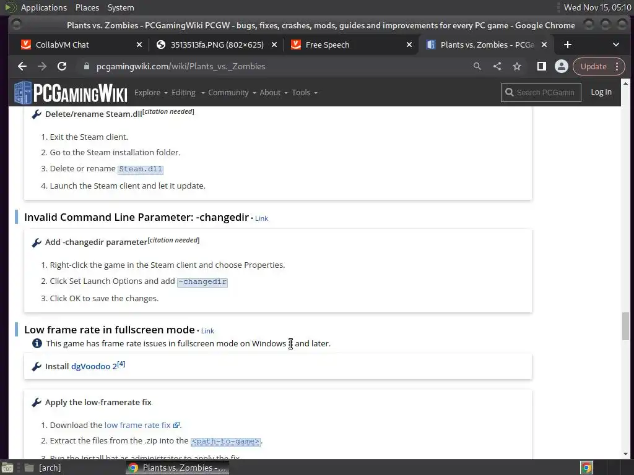Image resolution: width=634 pixels, height=475 pixels.
Task: Select text 'Exit the Steam client.'
Action: pos(89,137)
